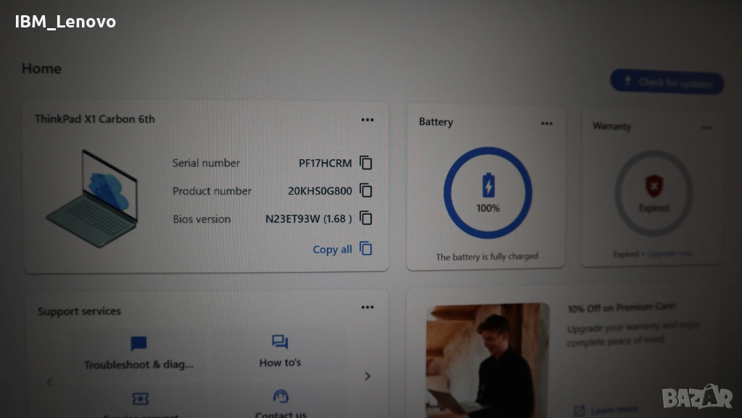Copy the Bios version value
This screenshot has width=742, height=418.
366,218
